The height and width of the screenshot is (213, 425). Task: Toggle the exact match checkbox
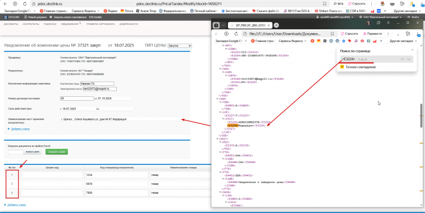click(342, 66)
